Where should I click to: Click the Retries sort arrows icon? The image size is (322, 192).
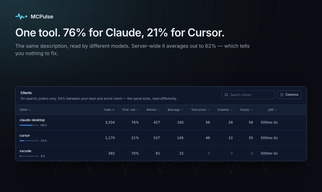point(158,110)
